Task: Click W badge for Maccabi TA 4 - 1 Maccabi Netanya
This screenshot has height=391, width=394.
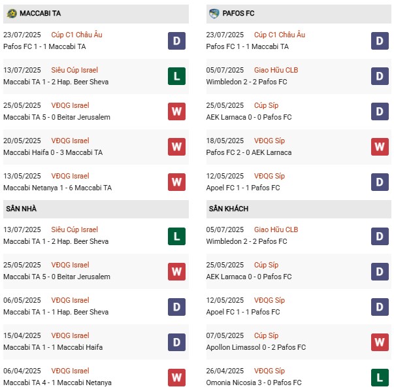Action: click(176, 377)
